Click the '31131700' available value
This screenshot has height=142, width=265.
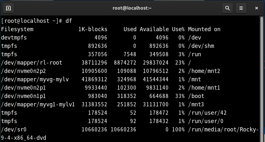[x=156, y=104]
